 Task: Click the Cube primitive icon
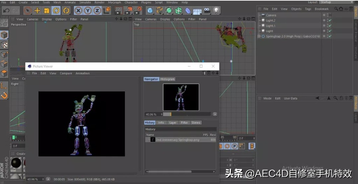pos(150,11)
